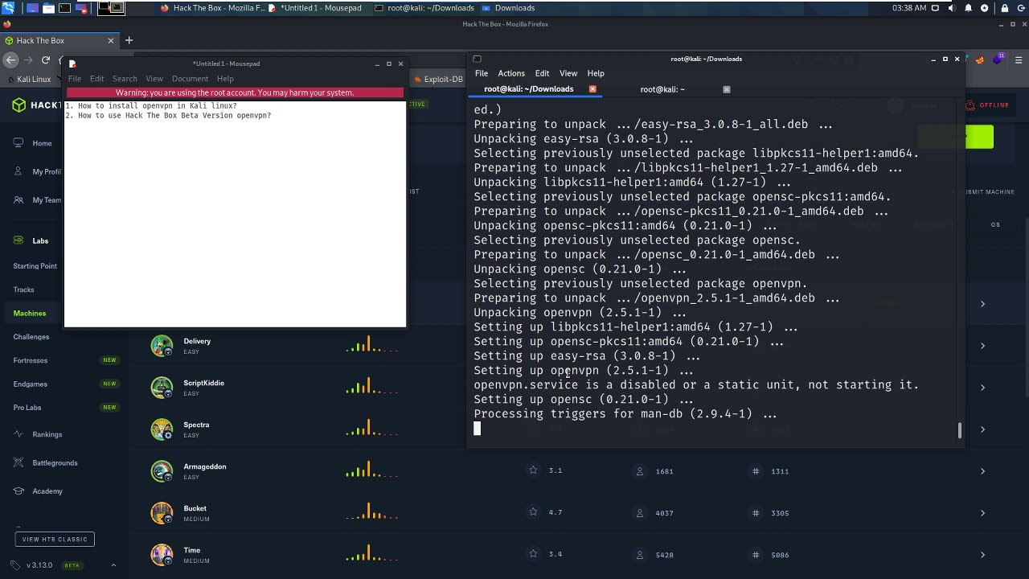Open the Downloads file manager taskbar entry
Image resolution: width=1029 pixels, height=579 pixels.
tap(510, 8)
